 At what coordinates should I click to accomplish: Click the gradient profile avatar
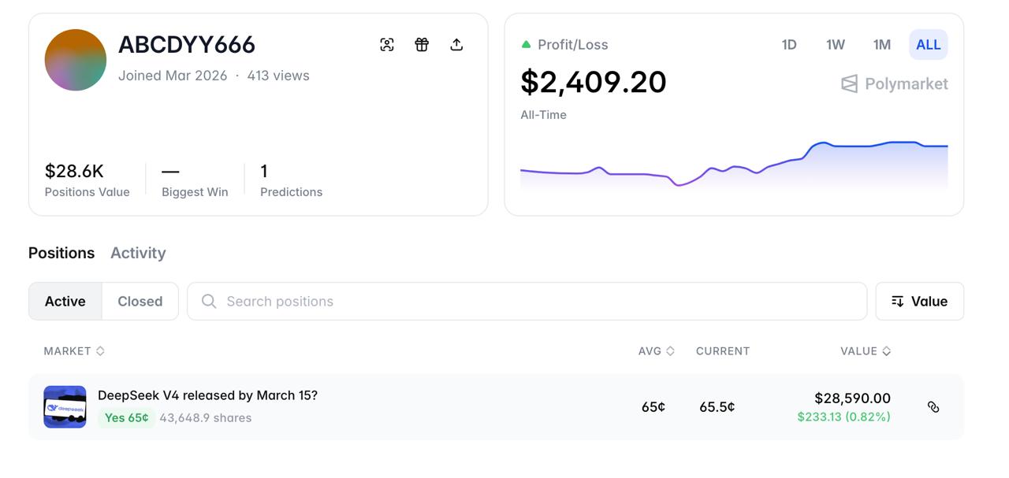75,60
